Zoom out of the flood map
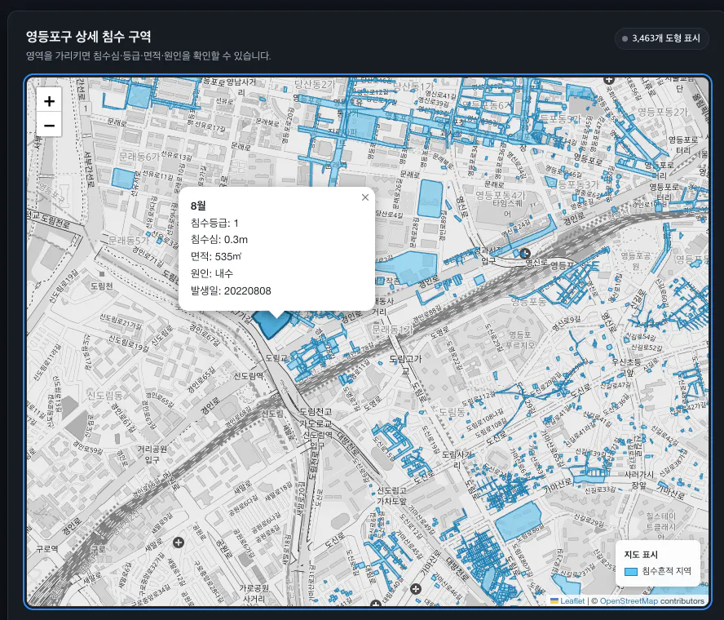Viewport: 724px width, 620px height. point(49,125)
